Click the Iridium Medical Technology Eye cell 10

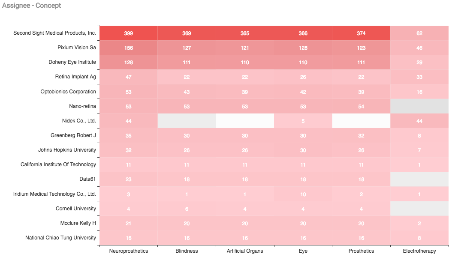tap(303, 194)
